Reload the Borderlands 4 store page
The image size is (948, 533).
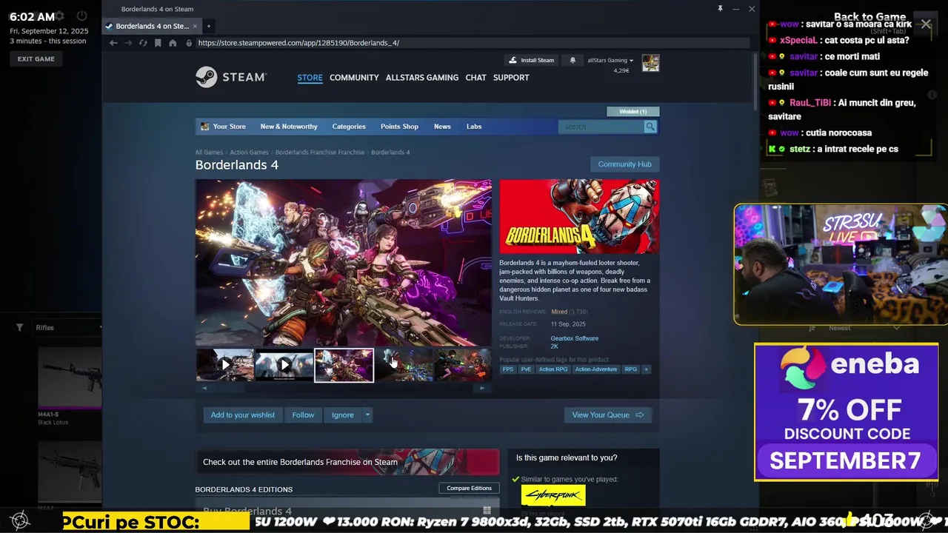pos(143,43)
